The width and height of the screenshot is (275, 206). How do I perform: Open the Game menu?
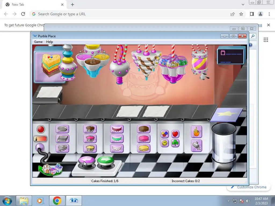[38, 42]
